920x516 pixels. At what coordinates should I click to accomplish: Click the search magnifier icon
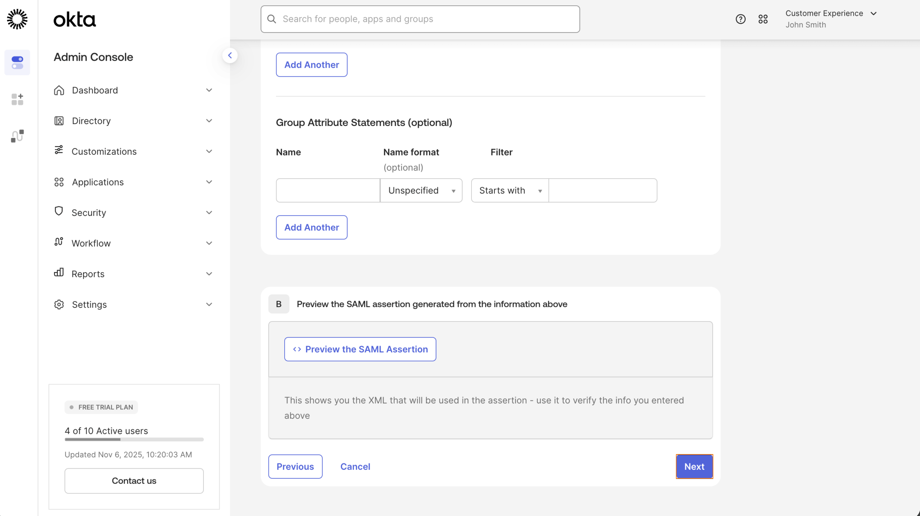click(272, 19)
